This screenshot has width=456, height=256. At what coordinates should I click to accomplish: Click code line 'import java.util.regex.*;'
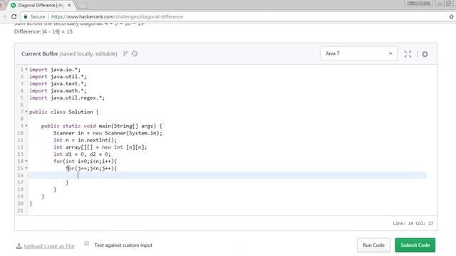(x=67, y=98)
